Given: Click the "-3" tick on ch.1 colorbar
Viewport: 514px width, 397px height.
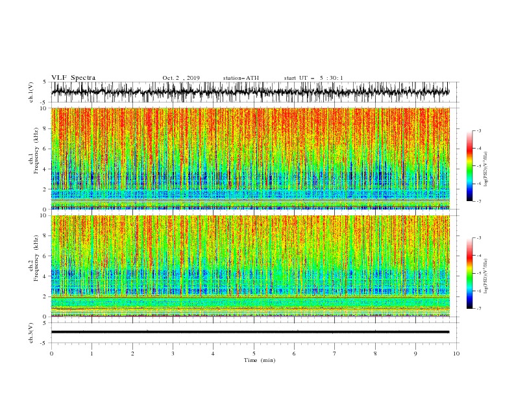Looking at the screenshot, I should (x=479, y=130).
